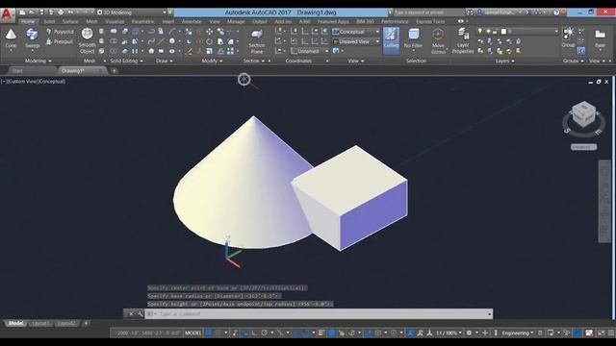
Task: Switch to the Layout1 tab
Action: coord(40,323)
